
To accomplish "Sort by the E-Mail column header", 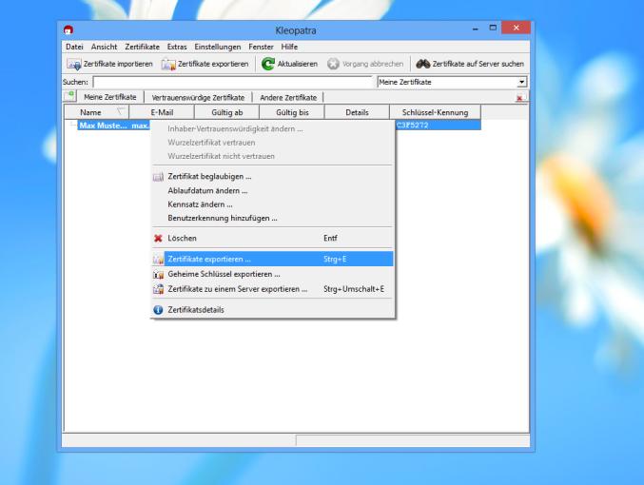I will (x=162, y=112).
